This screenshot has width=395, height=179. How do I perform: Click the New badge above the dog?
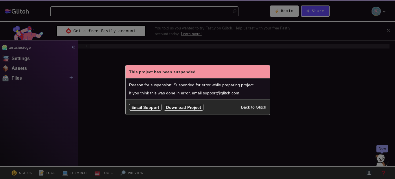pyautogui.click(x=382, y=149)
